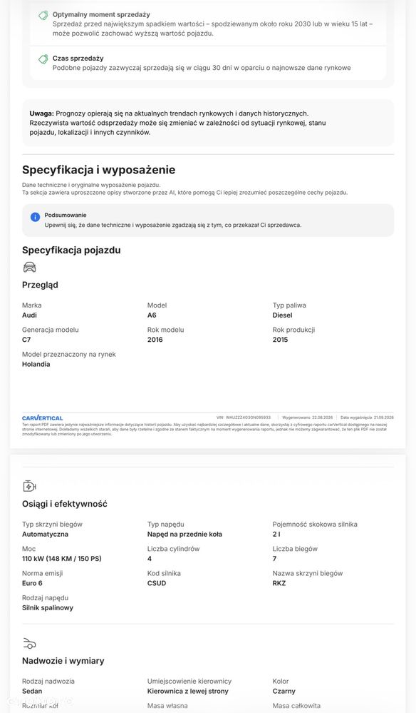Click the Automatyczna gearbox type value
The height and width of the screenshot is (713, 416).
[45, 535]
